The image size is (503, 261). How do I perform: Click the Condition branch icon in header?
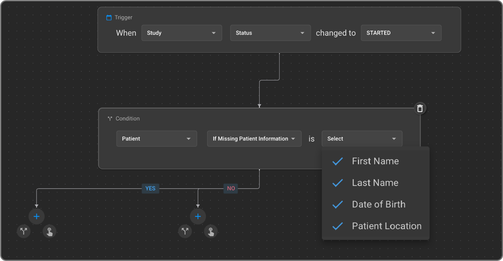(x=109, y=119)
